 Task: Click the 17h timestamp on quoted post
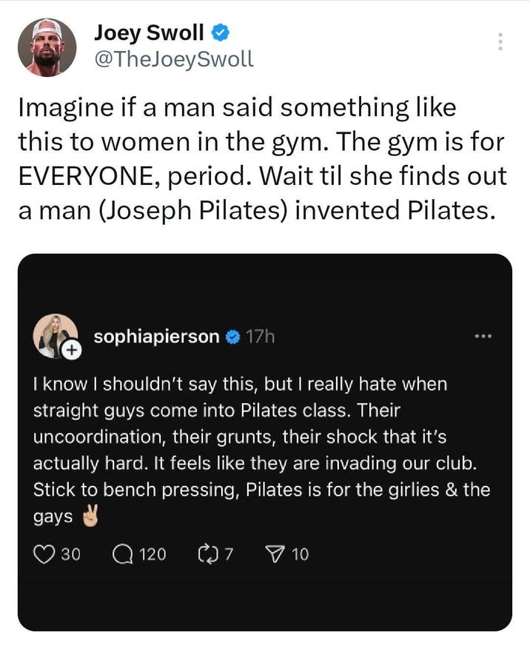260,337
